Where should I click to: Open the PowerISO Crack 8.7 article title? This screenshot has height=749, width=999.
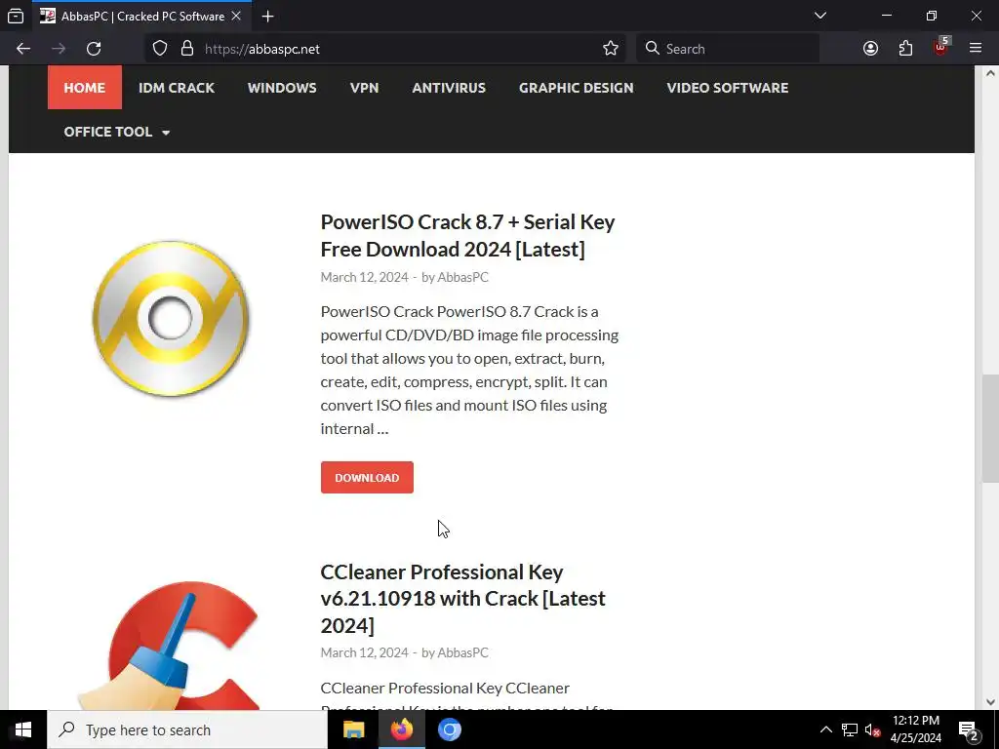click(467, 236)
